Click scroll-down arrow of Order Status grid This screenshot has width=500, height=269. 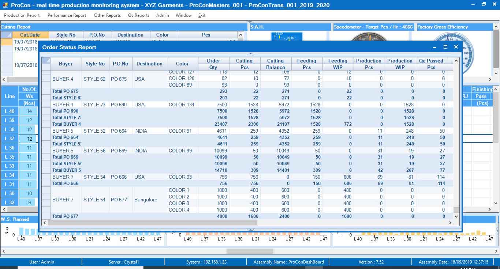click(456, 216)
